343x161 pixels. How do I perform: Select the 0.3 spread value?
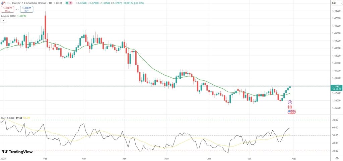pyautogui.click(x=17, y=10)
